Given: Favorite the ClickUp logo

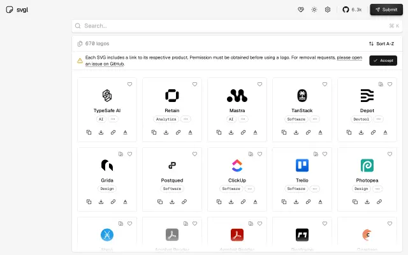Looking at the screenshot, I should [259, 154].
